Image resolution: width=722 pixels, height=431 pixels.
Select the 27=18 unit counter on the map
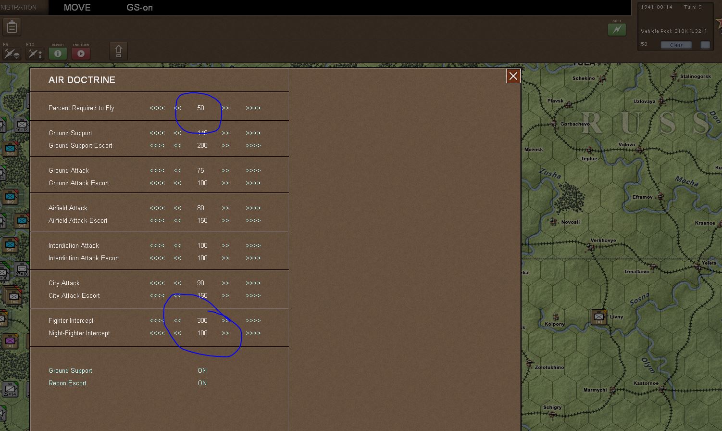pyautogui.click(x=22, y=269)
